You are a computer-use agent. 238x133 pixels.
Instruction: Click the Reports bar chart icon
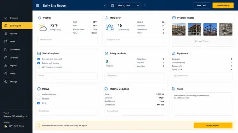[6, 66]
